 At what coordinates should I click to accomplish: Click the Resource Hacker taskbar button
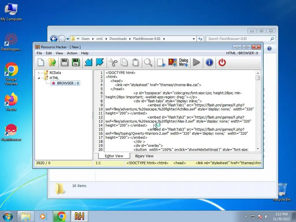click(x=79, y=216)
